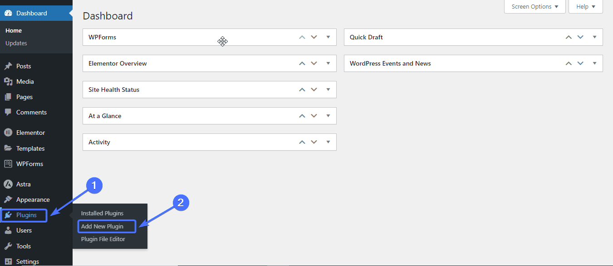Toggle the WPForms panel with triangle arrow
The width and height of the screenshot is (613, 266).
[328, 37]
